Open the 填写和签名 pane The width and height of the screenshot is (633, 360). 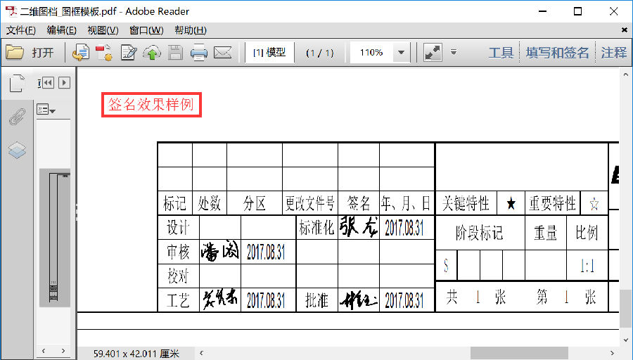tap(557, 53)
